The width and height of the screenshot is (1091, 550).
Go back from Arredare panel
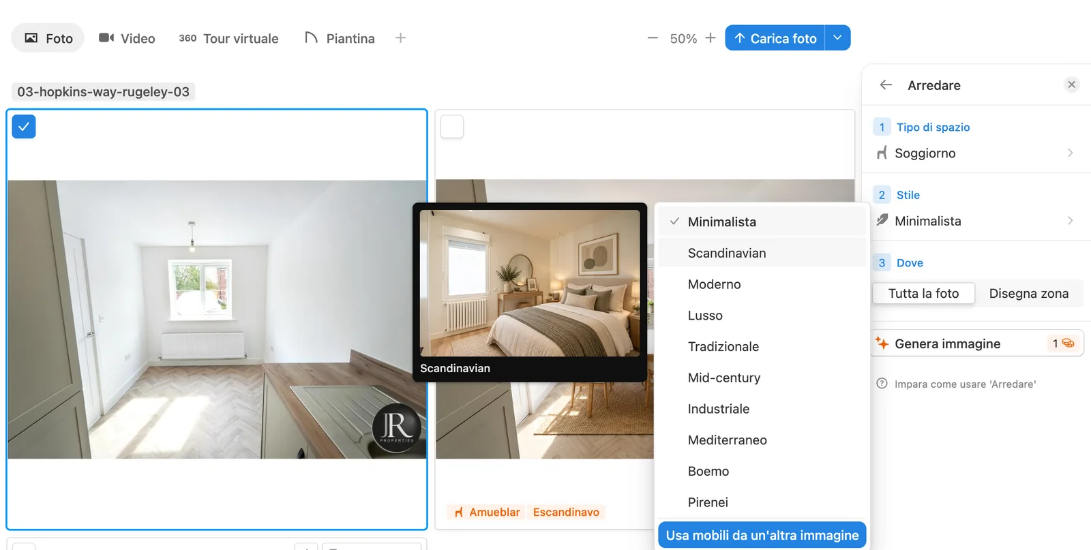886,85
